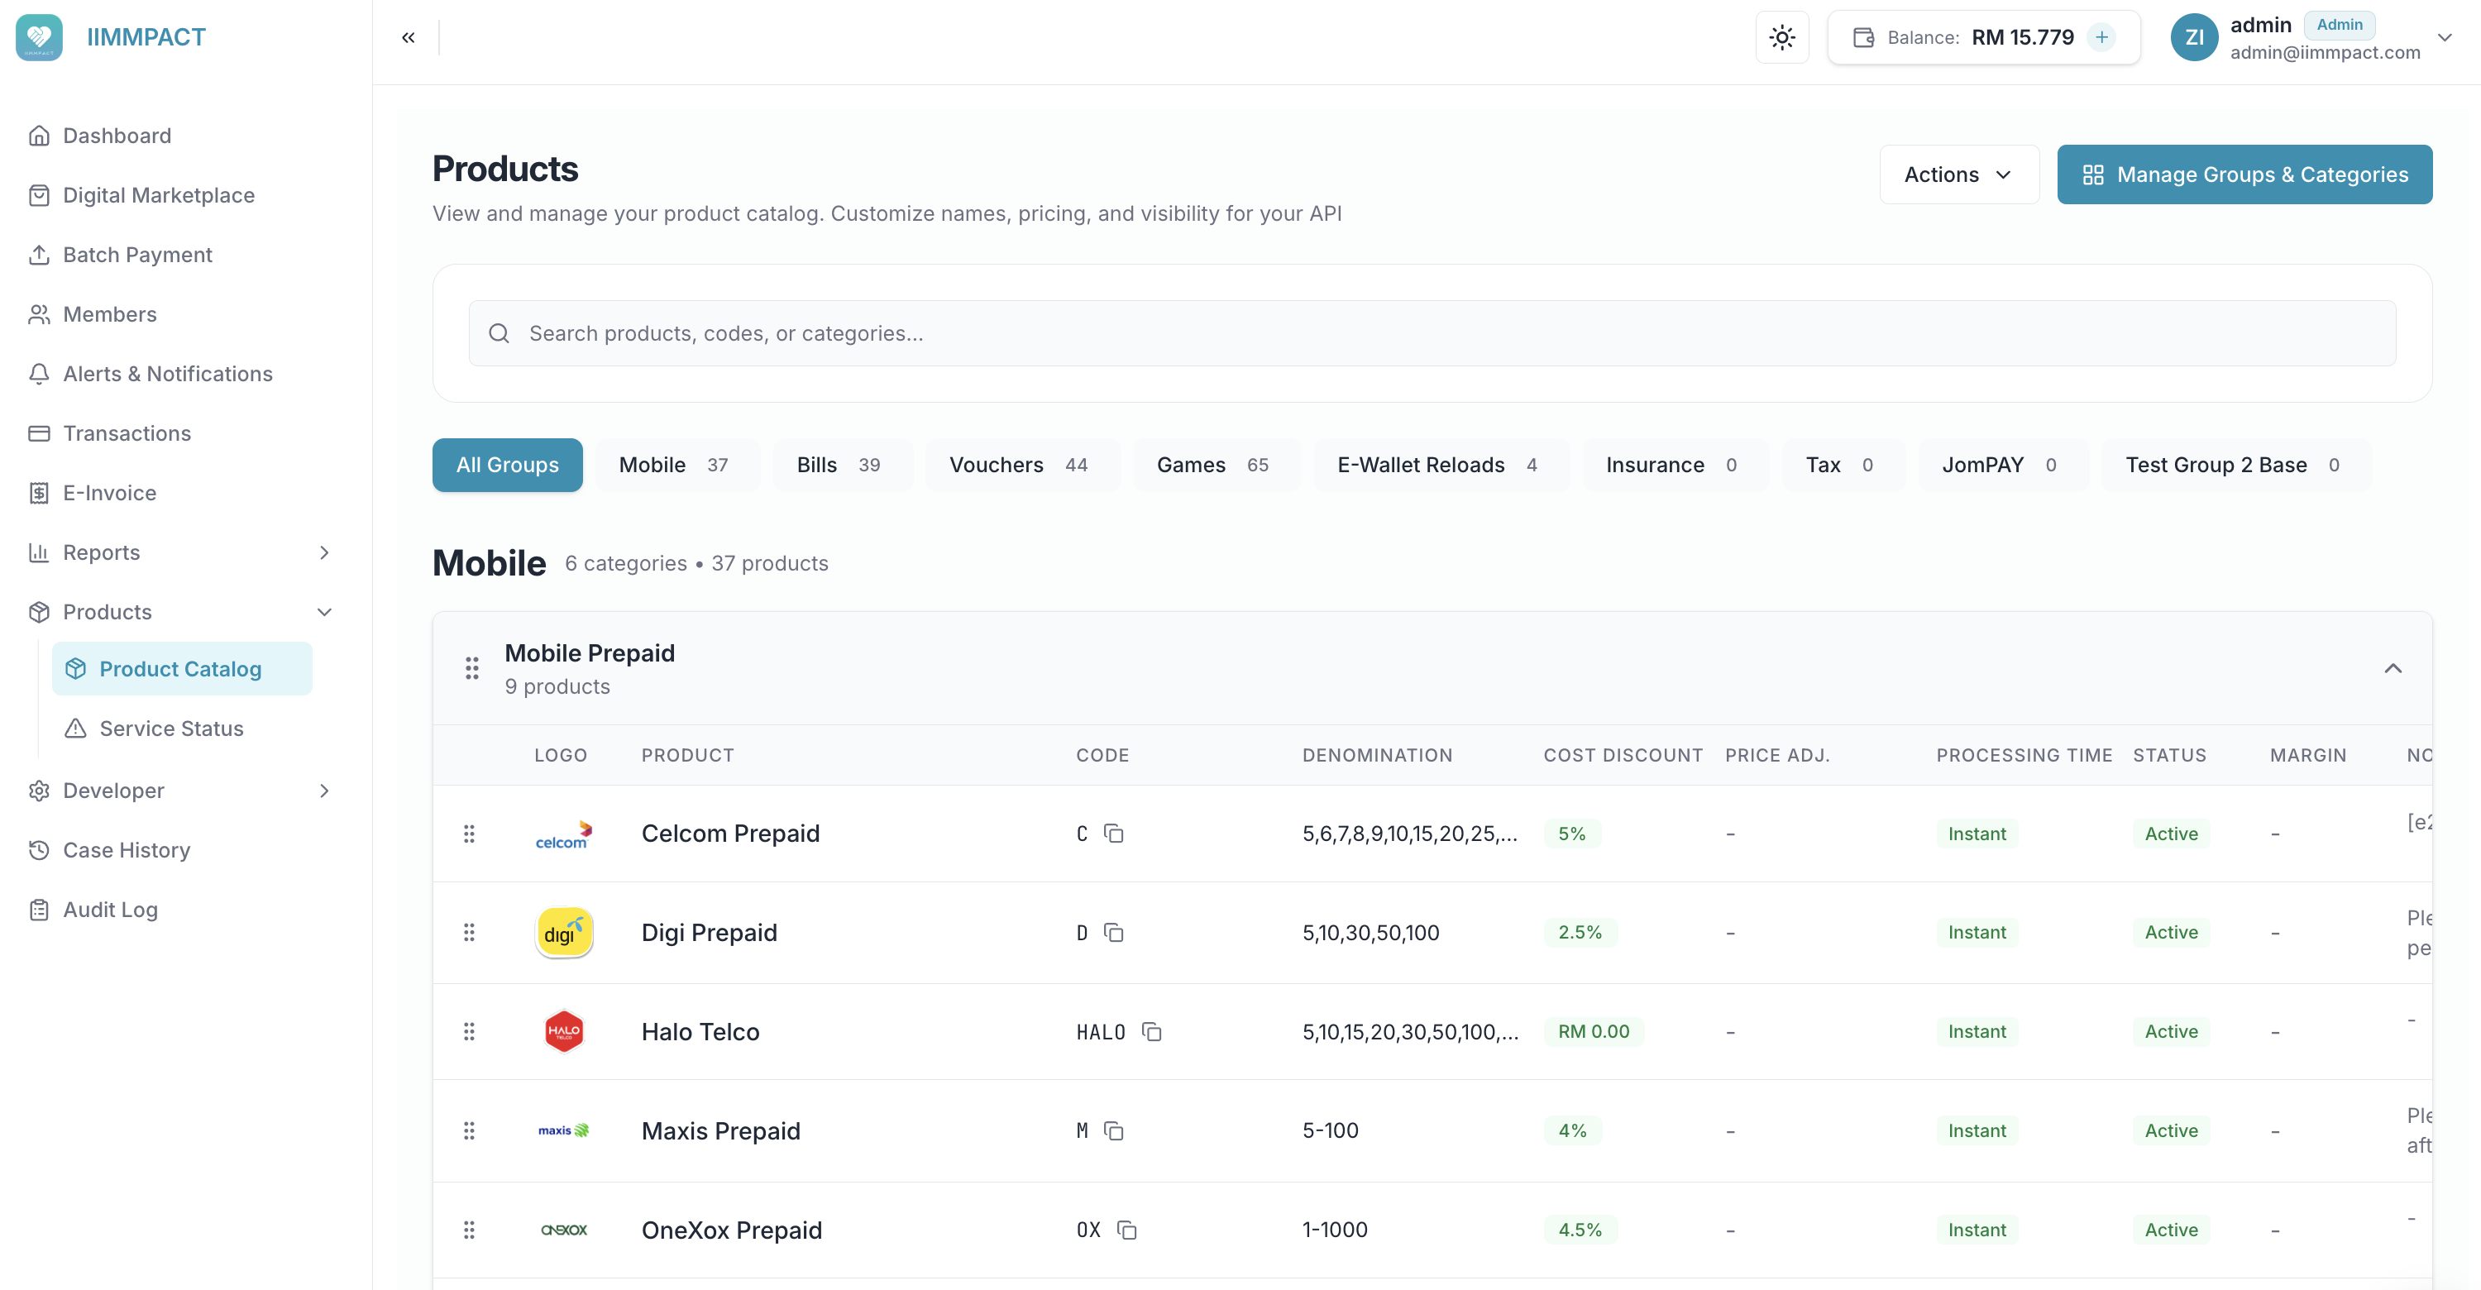Click Digi Prepaid Active status badge
This screenshot has width=2481, height=1290.
tap(2171, 932)
